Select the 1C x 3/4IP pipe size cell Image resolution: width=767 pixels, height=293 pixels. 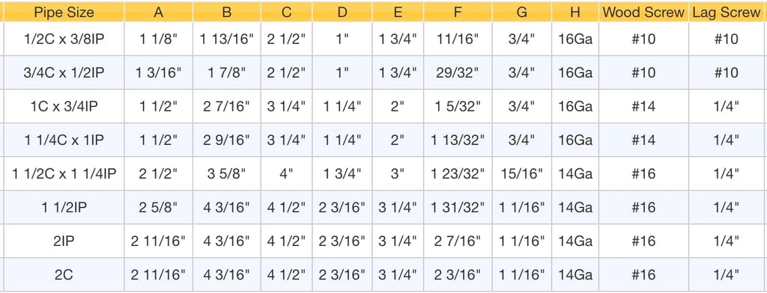coord(64,106)
